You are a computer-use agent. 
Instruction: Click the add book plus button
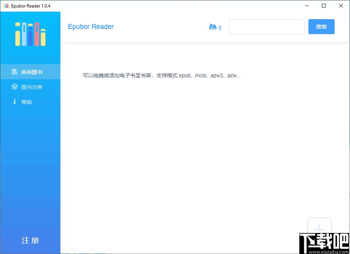click(x=320, y=229)
